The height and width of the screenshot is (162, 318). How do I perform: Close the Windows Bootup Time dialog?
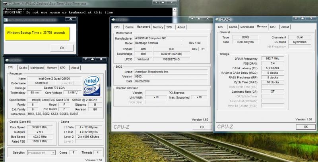point(71,19)
